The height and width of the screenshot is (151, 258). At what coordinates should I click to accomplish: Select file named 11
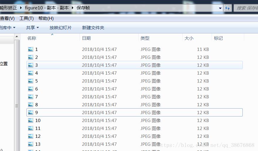click(x=38, y=128)
